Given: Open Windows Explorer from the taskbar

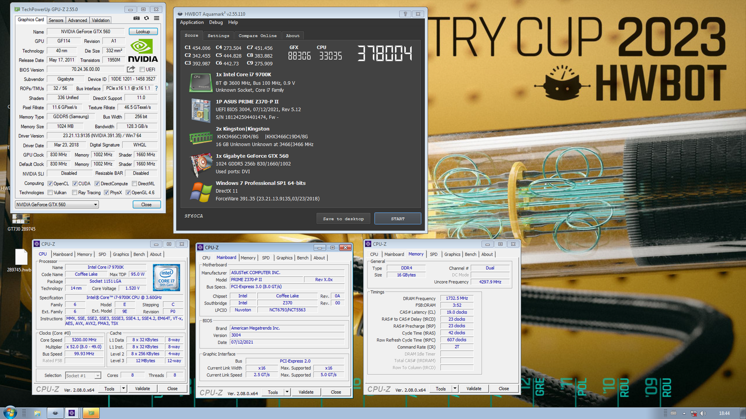Looking at the screenshot, I should [x=37, y=413].
